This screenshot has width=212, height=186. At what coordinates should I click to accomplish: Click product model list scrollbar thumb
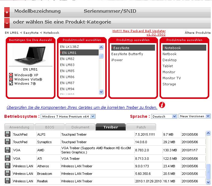[101, 56]
